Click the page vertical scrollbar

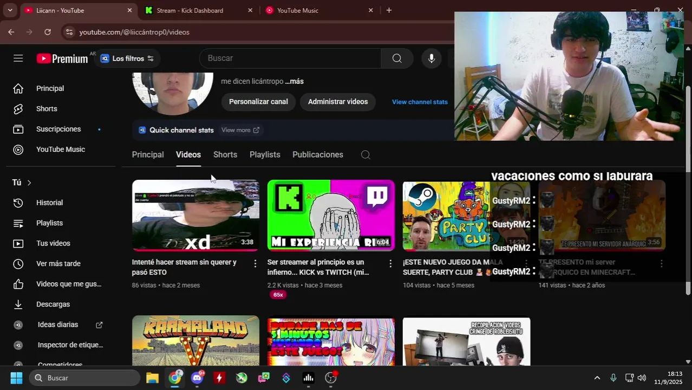tap(688, 190)
